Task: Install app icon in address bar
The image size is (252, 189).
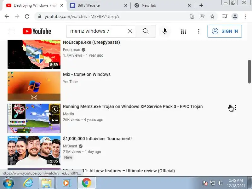Action: click(192, 16)
